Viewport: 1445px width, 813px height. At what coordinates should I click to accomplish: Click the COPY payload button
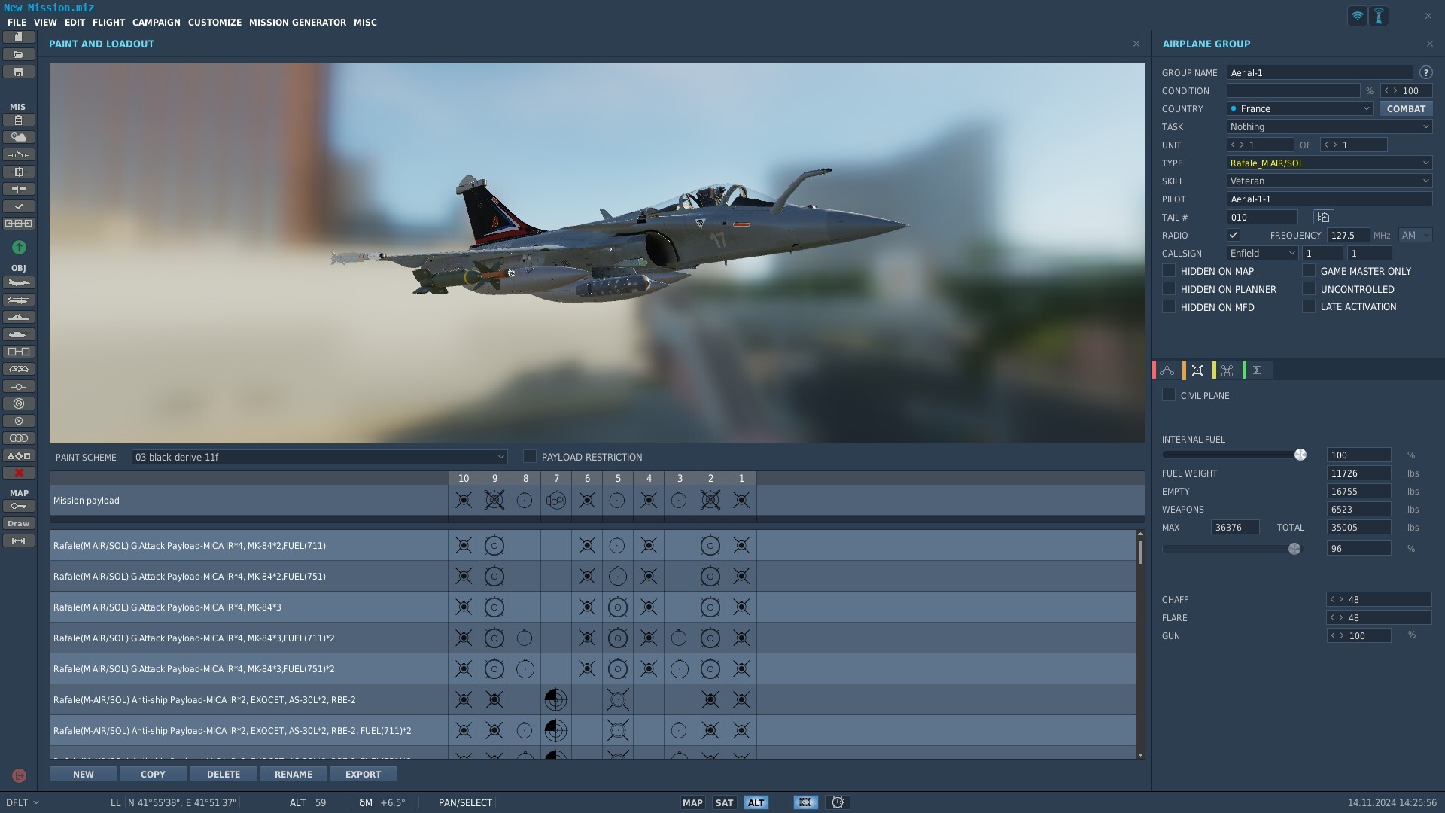[153, 774]
